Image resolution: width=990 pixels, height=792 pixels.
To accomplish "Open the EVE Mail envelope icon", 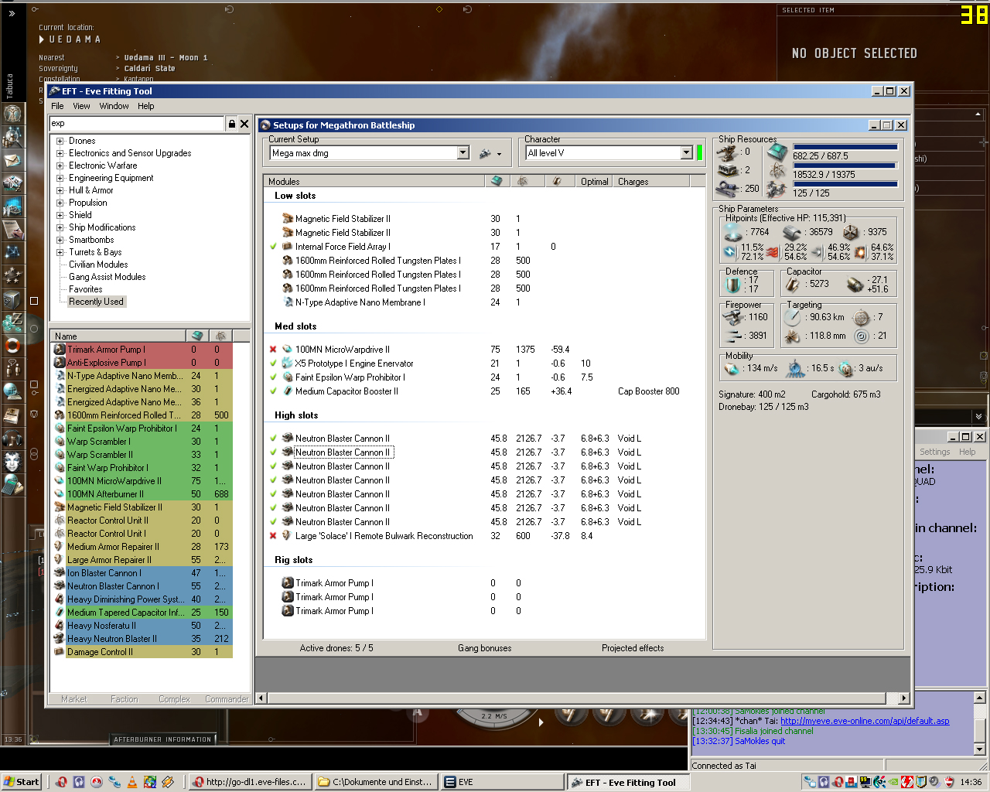I will click(x=12, y=160).
